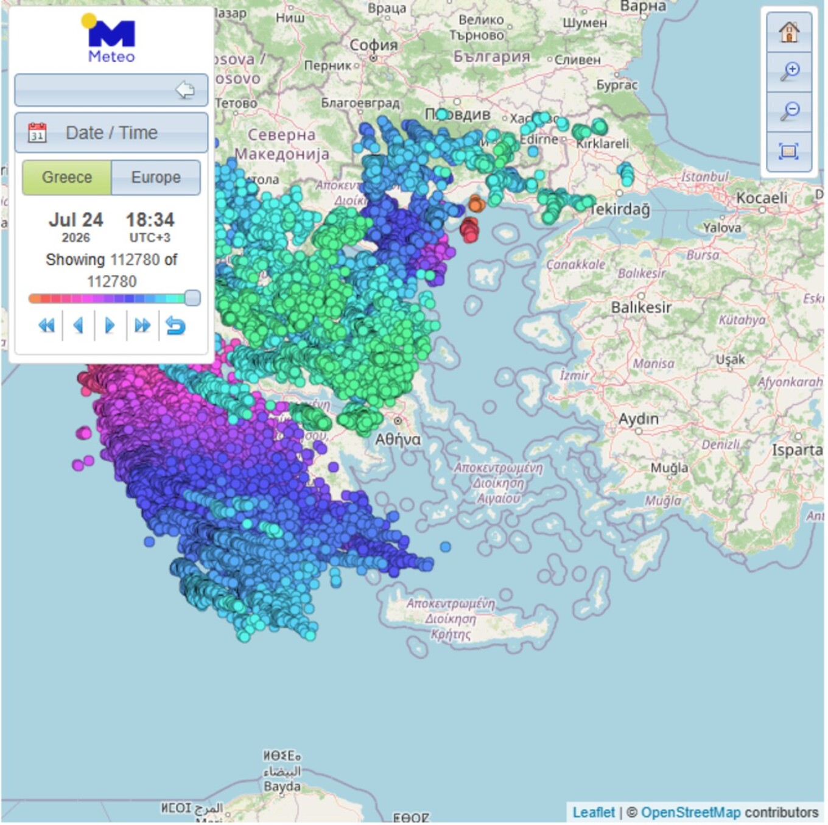The image size is (828, 825).
Task: Click the 'Пловдив' label on the map
Action: tap(457, 114)
